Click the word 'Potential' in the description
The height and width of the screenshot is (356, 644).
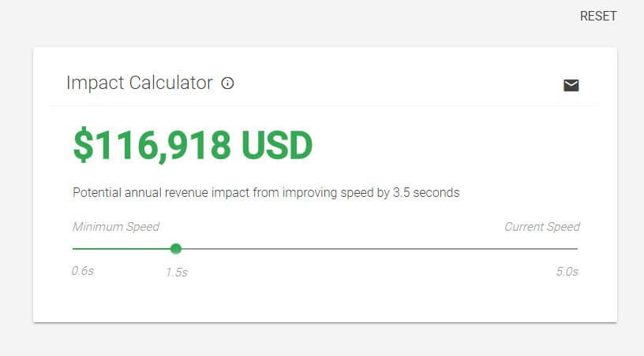98,192
